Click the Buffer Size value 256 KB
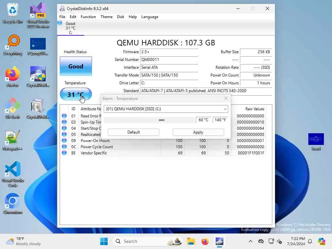This screenshot has height=249, width=332. [256, 52]
